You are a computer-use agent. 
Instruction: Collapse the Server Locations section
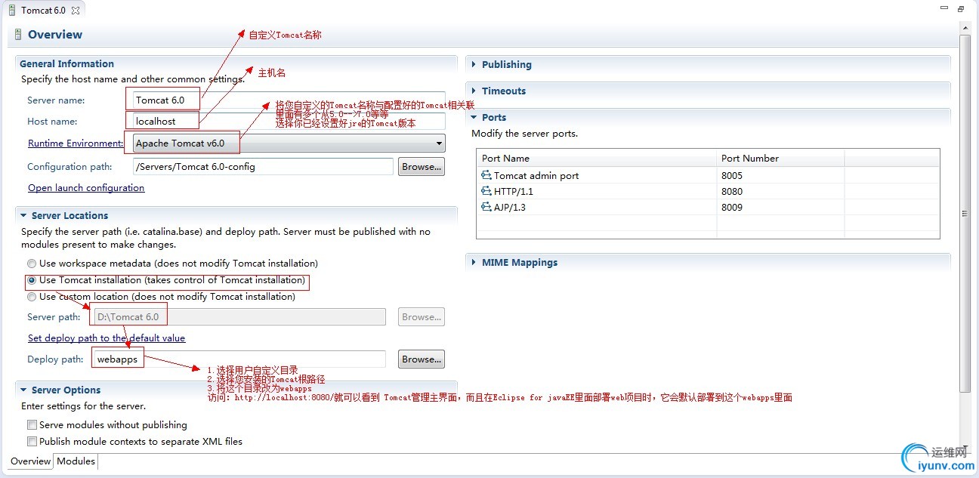click(x=23, y=216)
